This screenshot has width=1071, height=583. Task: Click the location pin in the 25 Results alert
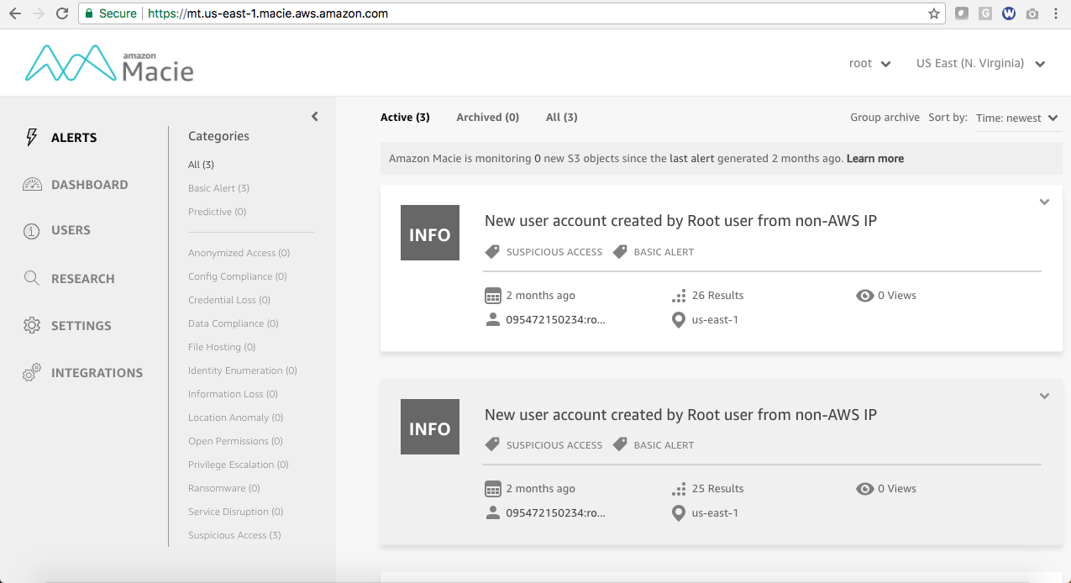679,513
